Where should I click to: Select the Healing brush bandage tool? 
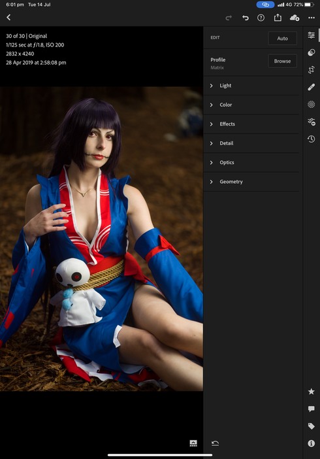312,87
